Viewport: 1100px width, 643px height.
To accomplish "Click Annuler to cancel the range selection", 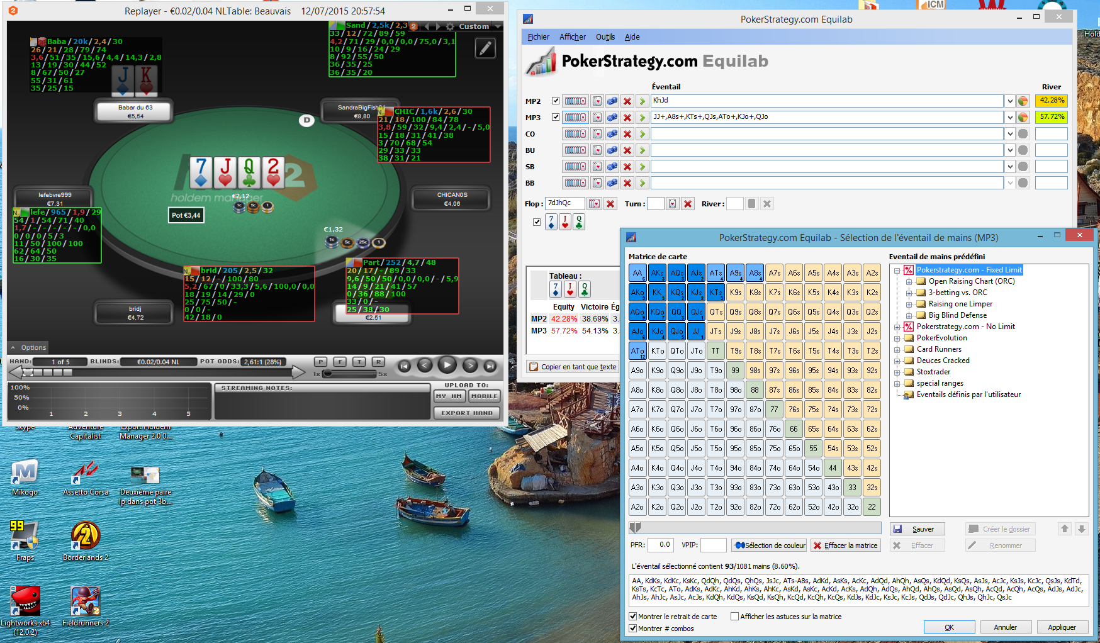I will click(1005, 627).
